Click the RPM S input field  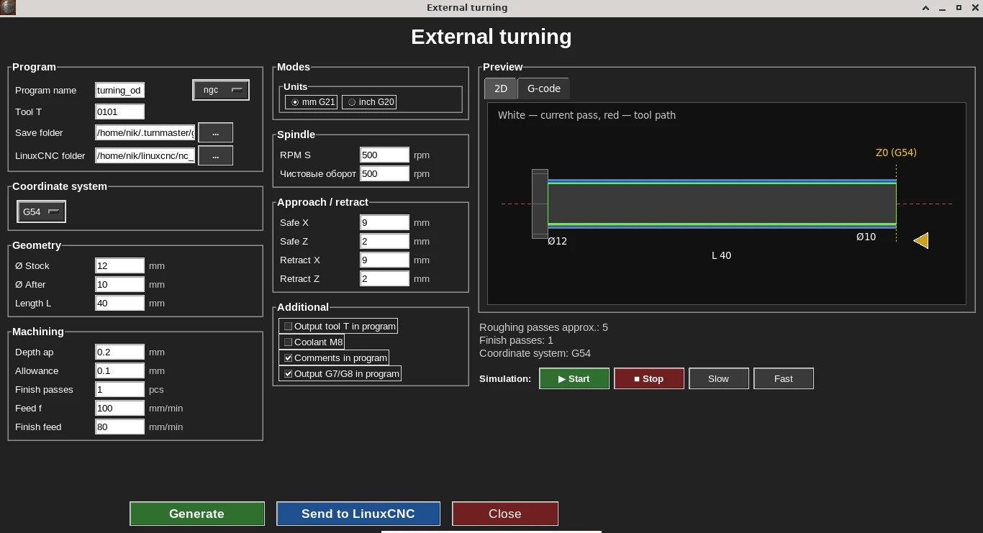[385, 155]
